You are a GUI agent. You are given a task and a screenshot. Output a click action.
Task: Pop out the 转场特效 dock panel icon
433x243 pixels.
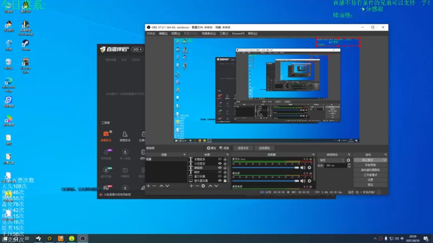click(349, 154)
